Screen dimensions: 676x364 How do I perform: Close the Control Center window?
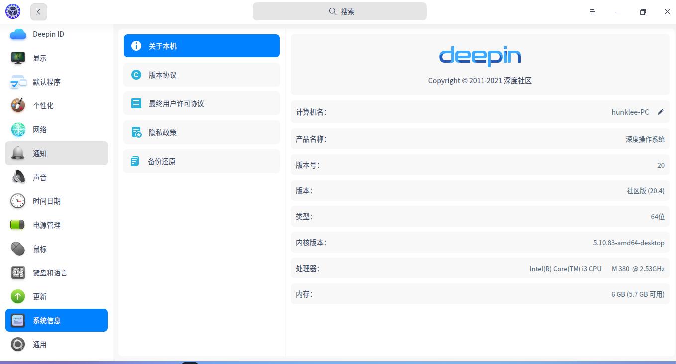pos(667,12)
